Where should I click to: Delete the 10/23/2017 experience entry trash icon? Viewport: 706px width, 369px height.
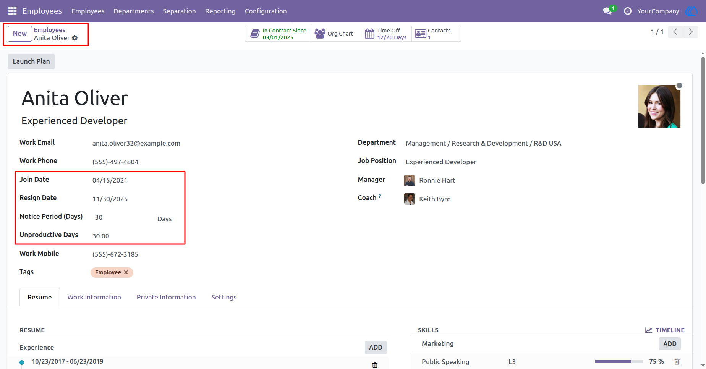coord(375,365)
